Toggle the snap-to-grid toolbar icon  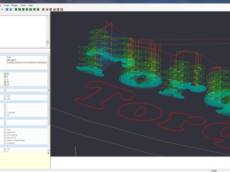point(7,9)
